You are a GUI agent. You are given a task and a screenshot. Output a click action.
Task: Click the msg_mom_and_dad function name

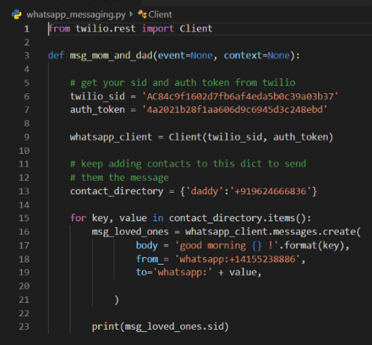(111, 56)
